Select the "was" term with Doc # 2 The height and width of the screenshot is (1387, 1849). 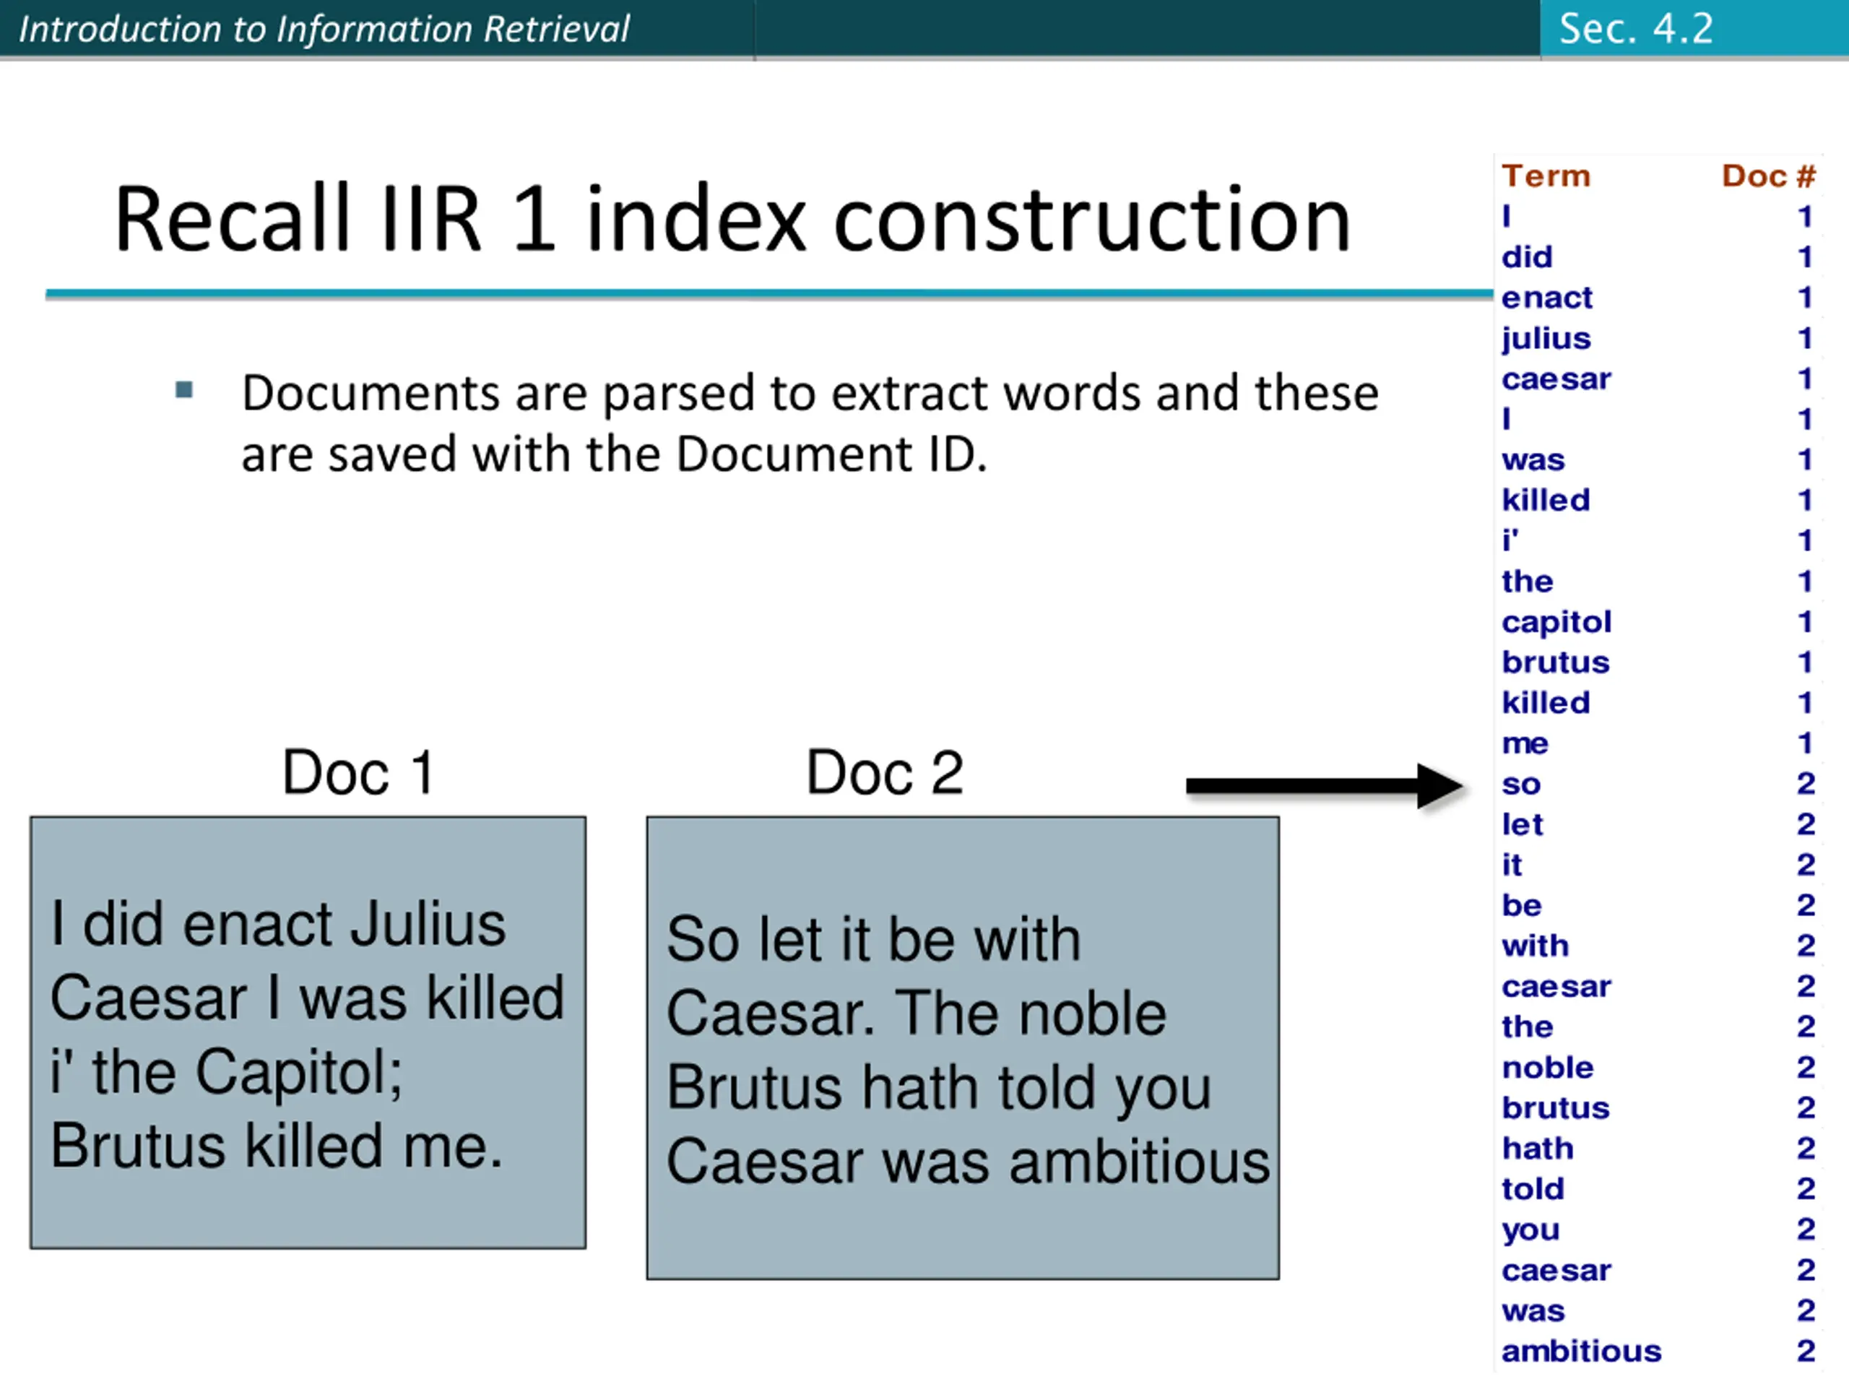click(x=1533, y=1311)
